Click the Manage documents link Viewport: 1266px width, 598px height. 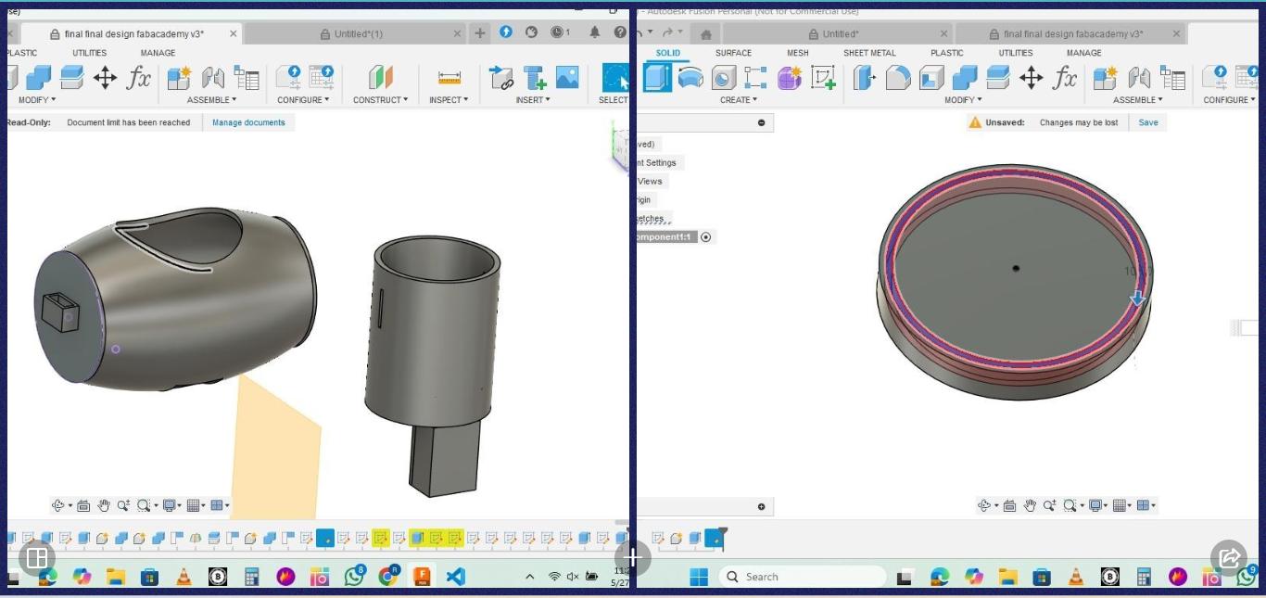pos(248,122)
